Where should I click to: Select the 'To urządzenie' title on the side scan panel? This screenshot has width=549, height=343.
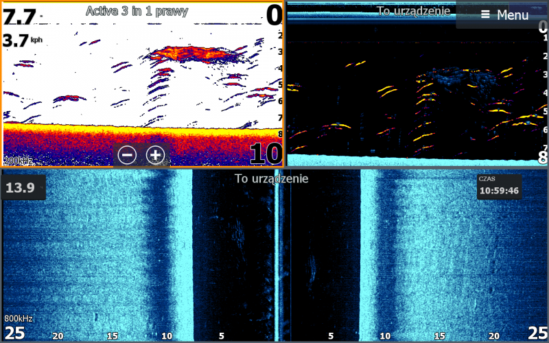coord(271,179)
